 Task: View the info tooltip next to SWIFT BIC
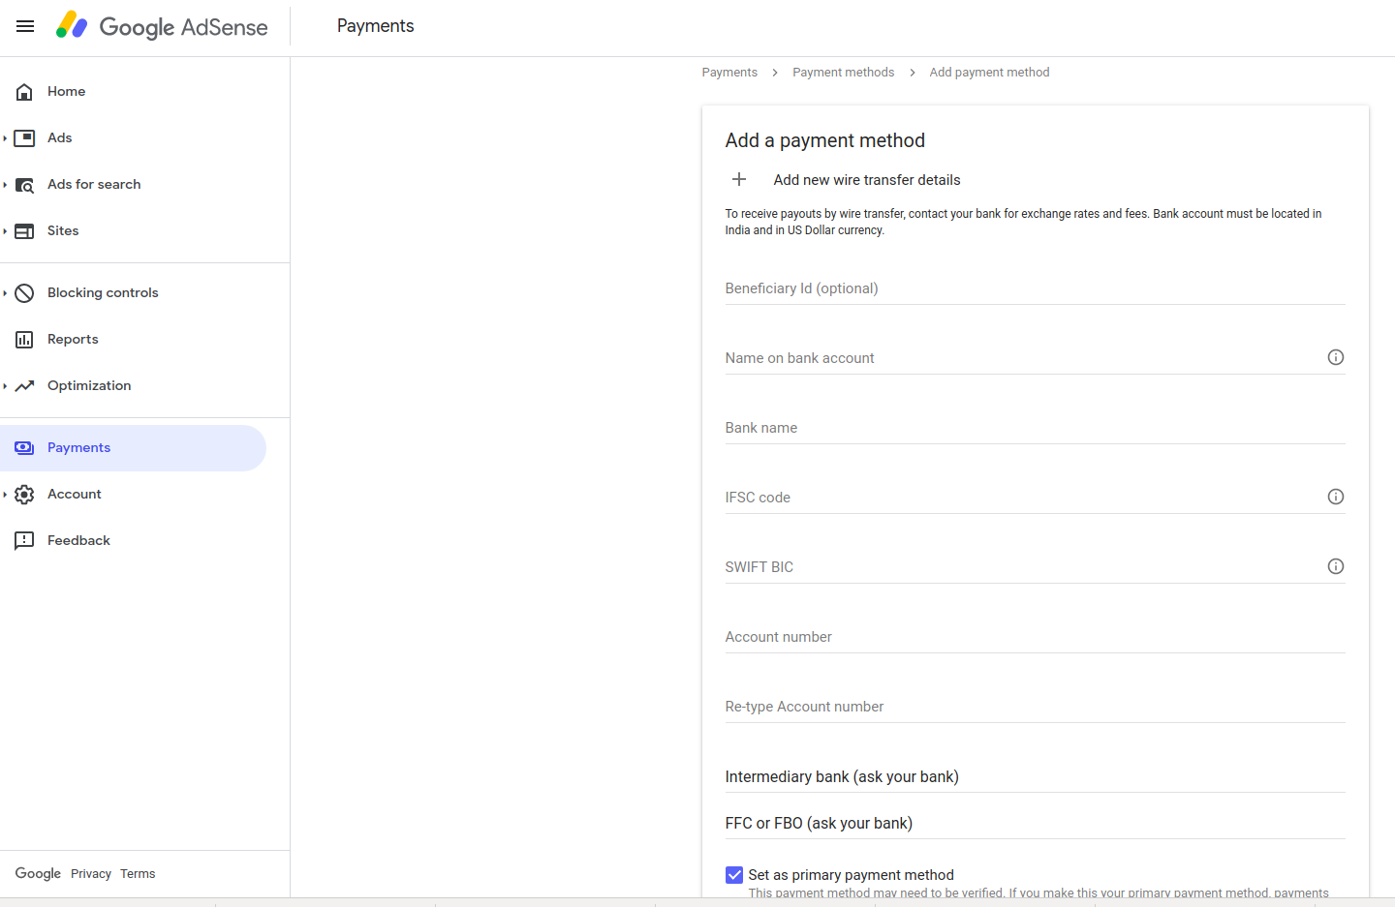tap(1336, 566)
